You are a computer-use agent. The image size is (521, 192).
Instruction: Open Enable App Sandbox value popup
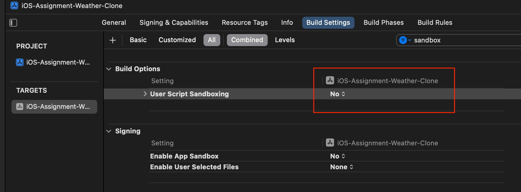[338, 156]
